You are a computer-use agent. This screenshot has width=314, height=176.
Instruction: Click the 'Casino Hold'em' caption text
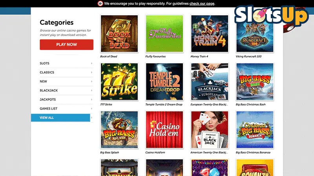coord(155,153)
